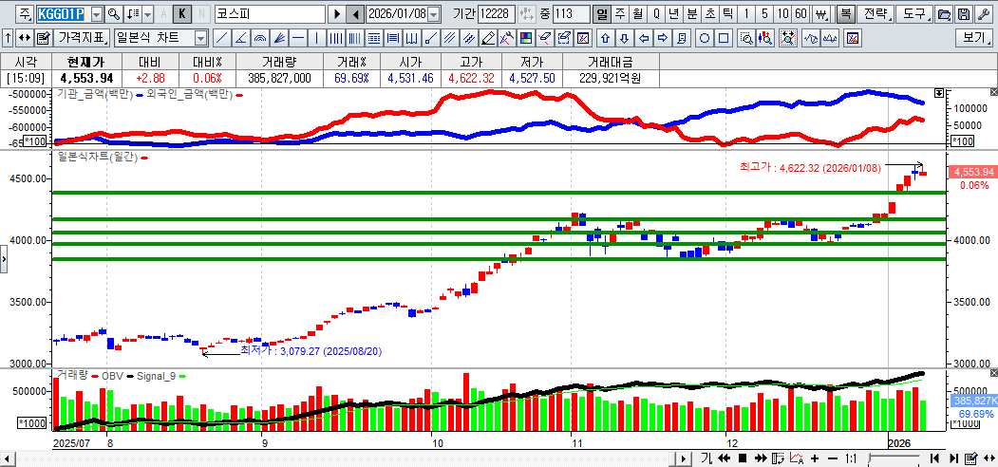Select the rectangle drawing tool

click(x=724, y=38)
